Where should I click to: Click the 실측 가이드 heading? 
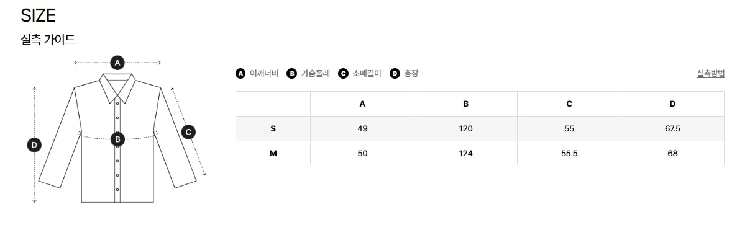point(48,40)
